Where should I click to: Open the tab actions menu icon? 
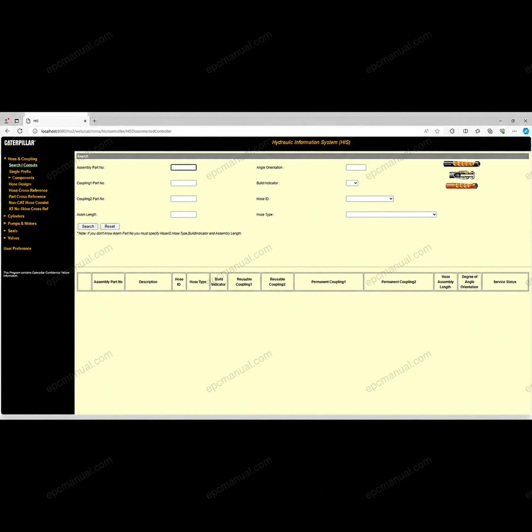16,121
